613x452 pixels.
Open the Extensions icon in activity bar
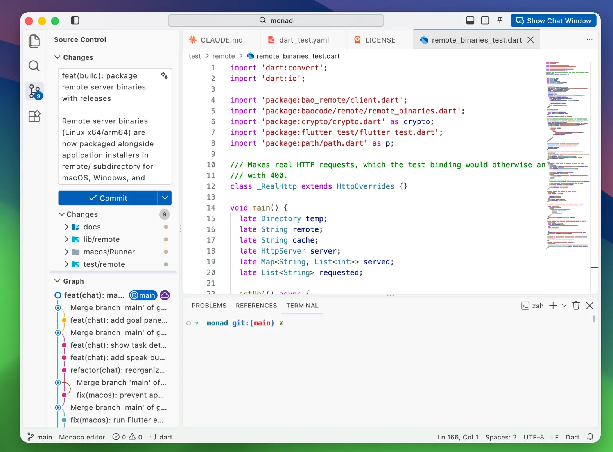(34, 116)
